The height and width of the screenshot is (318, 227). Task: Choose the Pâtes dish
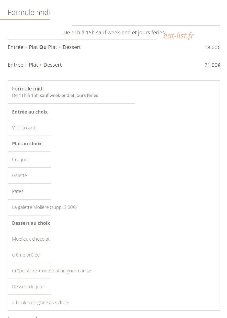(x=18, y=191)
